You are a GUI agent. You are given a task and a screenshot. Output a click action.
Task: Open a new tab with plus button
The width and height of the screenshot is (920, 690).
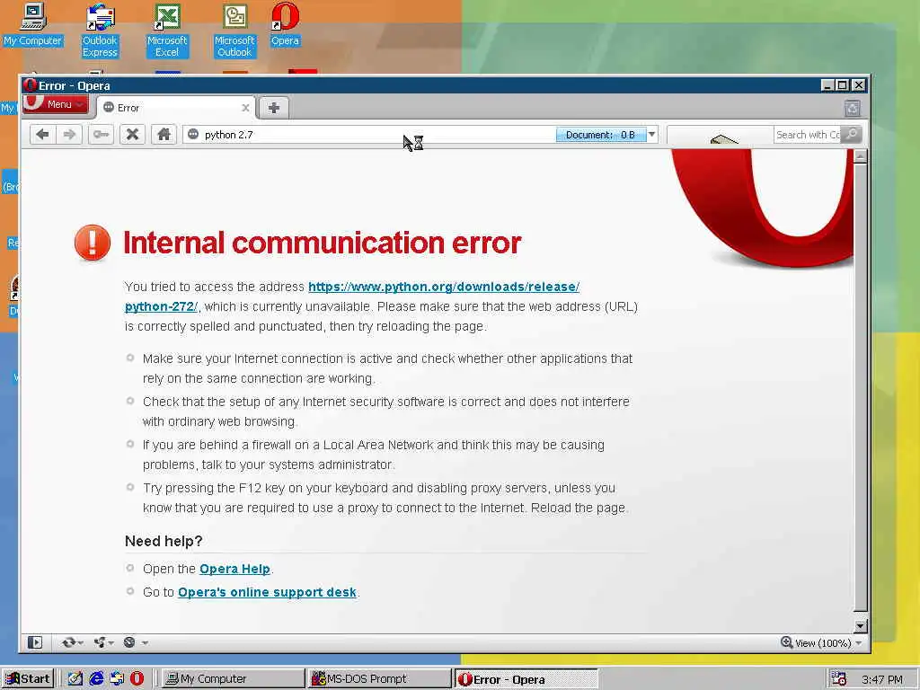(x=273, y=108)
